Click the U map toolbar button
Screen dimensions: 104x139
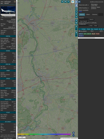point(62,2)
